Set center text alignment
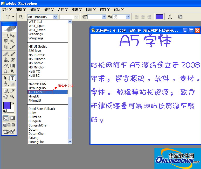 (x=143, y=17)
